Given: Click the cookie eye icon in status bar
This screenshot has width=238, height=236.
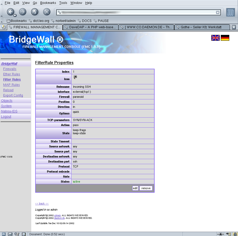Looking at the screenshot, I should 228,234.
